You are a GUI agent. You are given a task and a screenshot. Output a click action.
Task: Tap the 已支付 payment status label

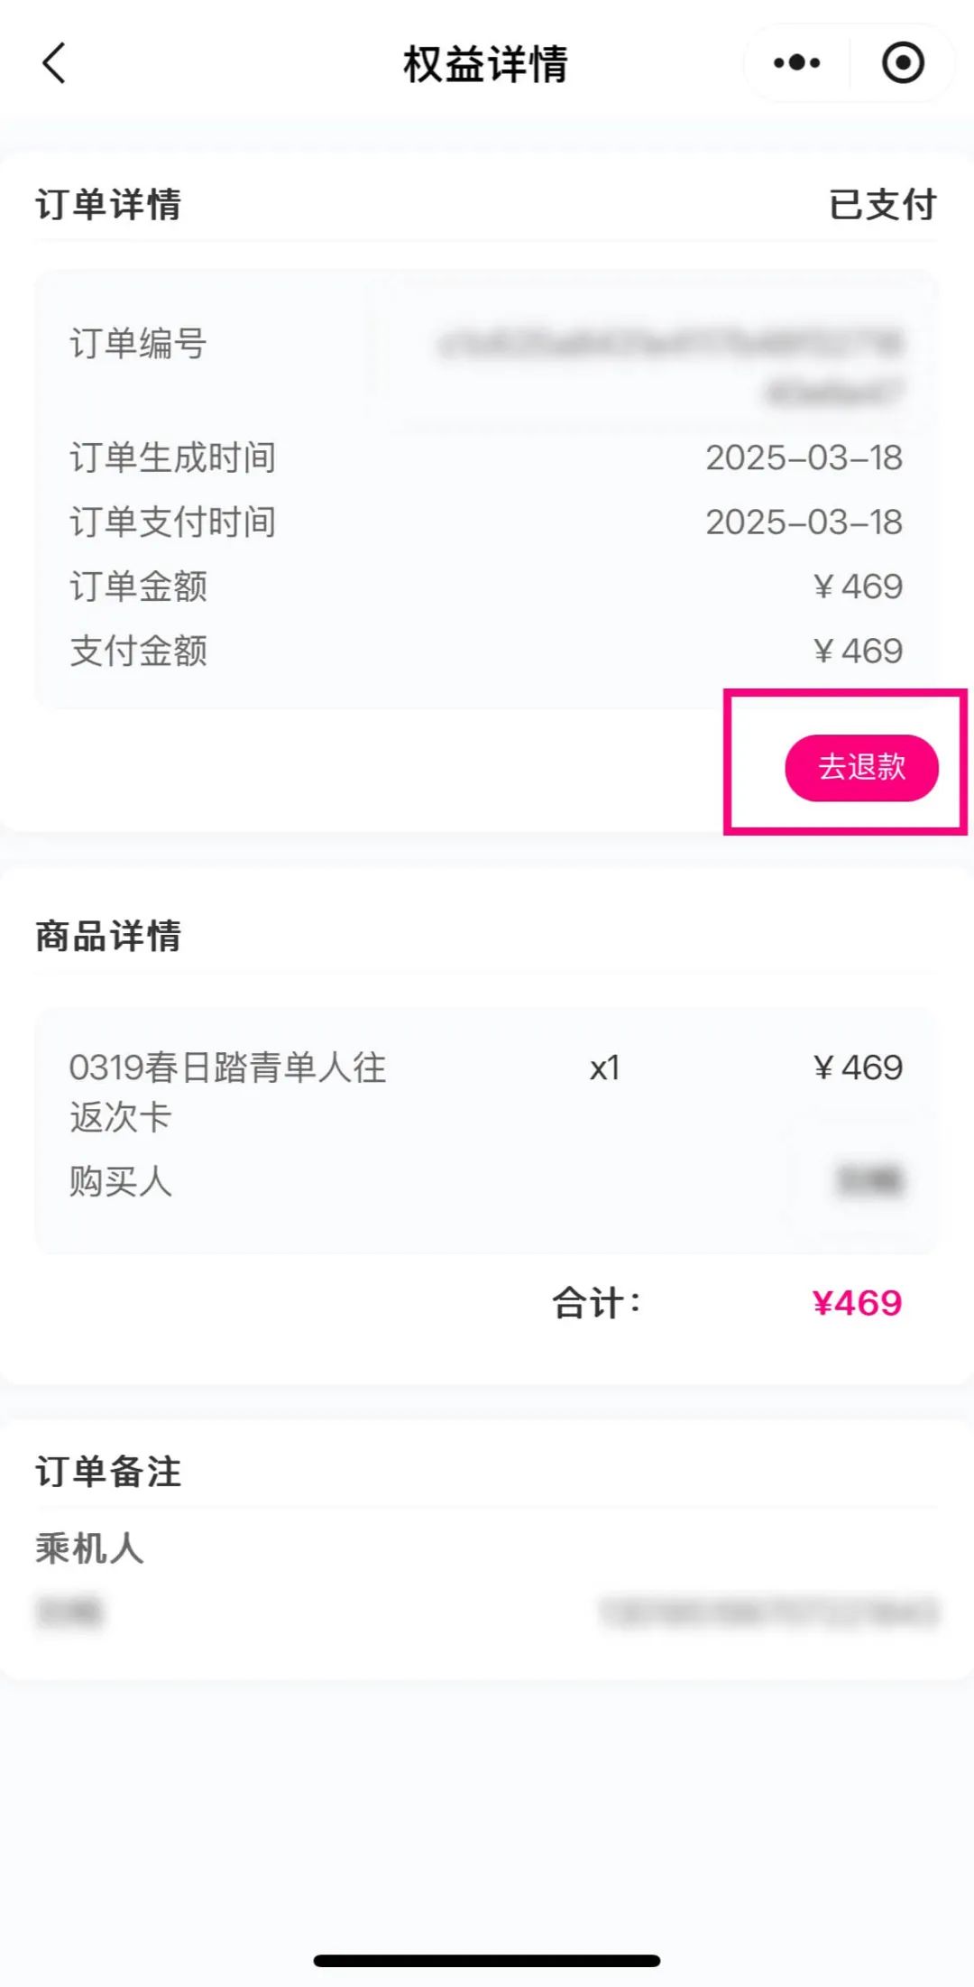coord(882,204)
